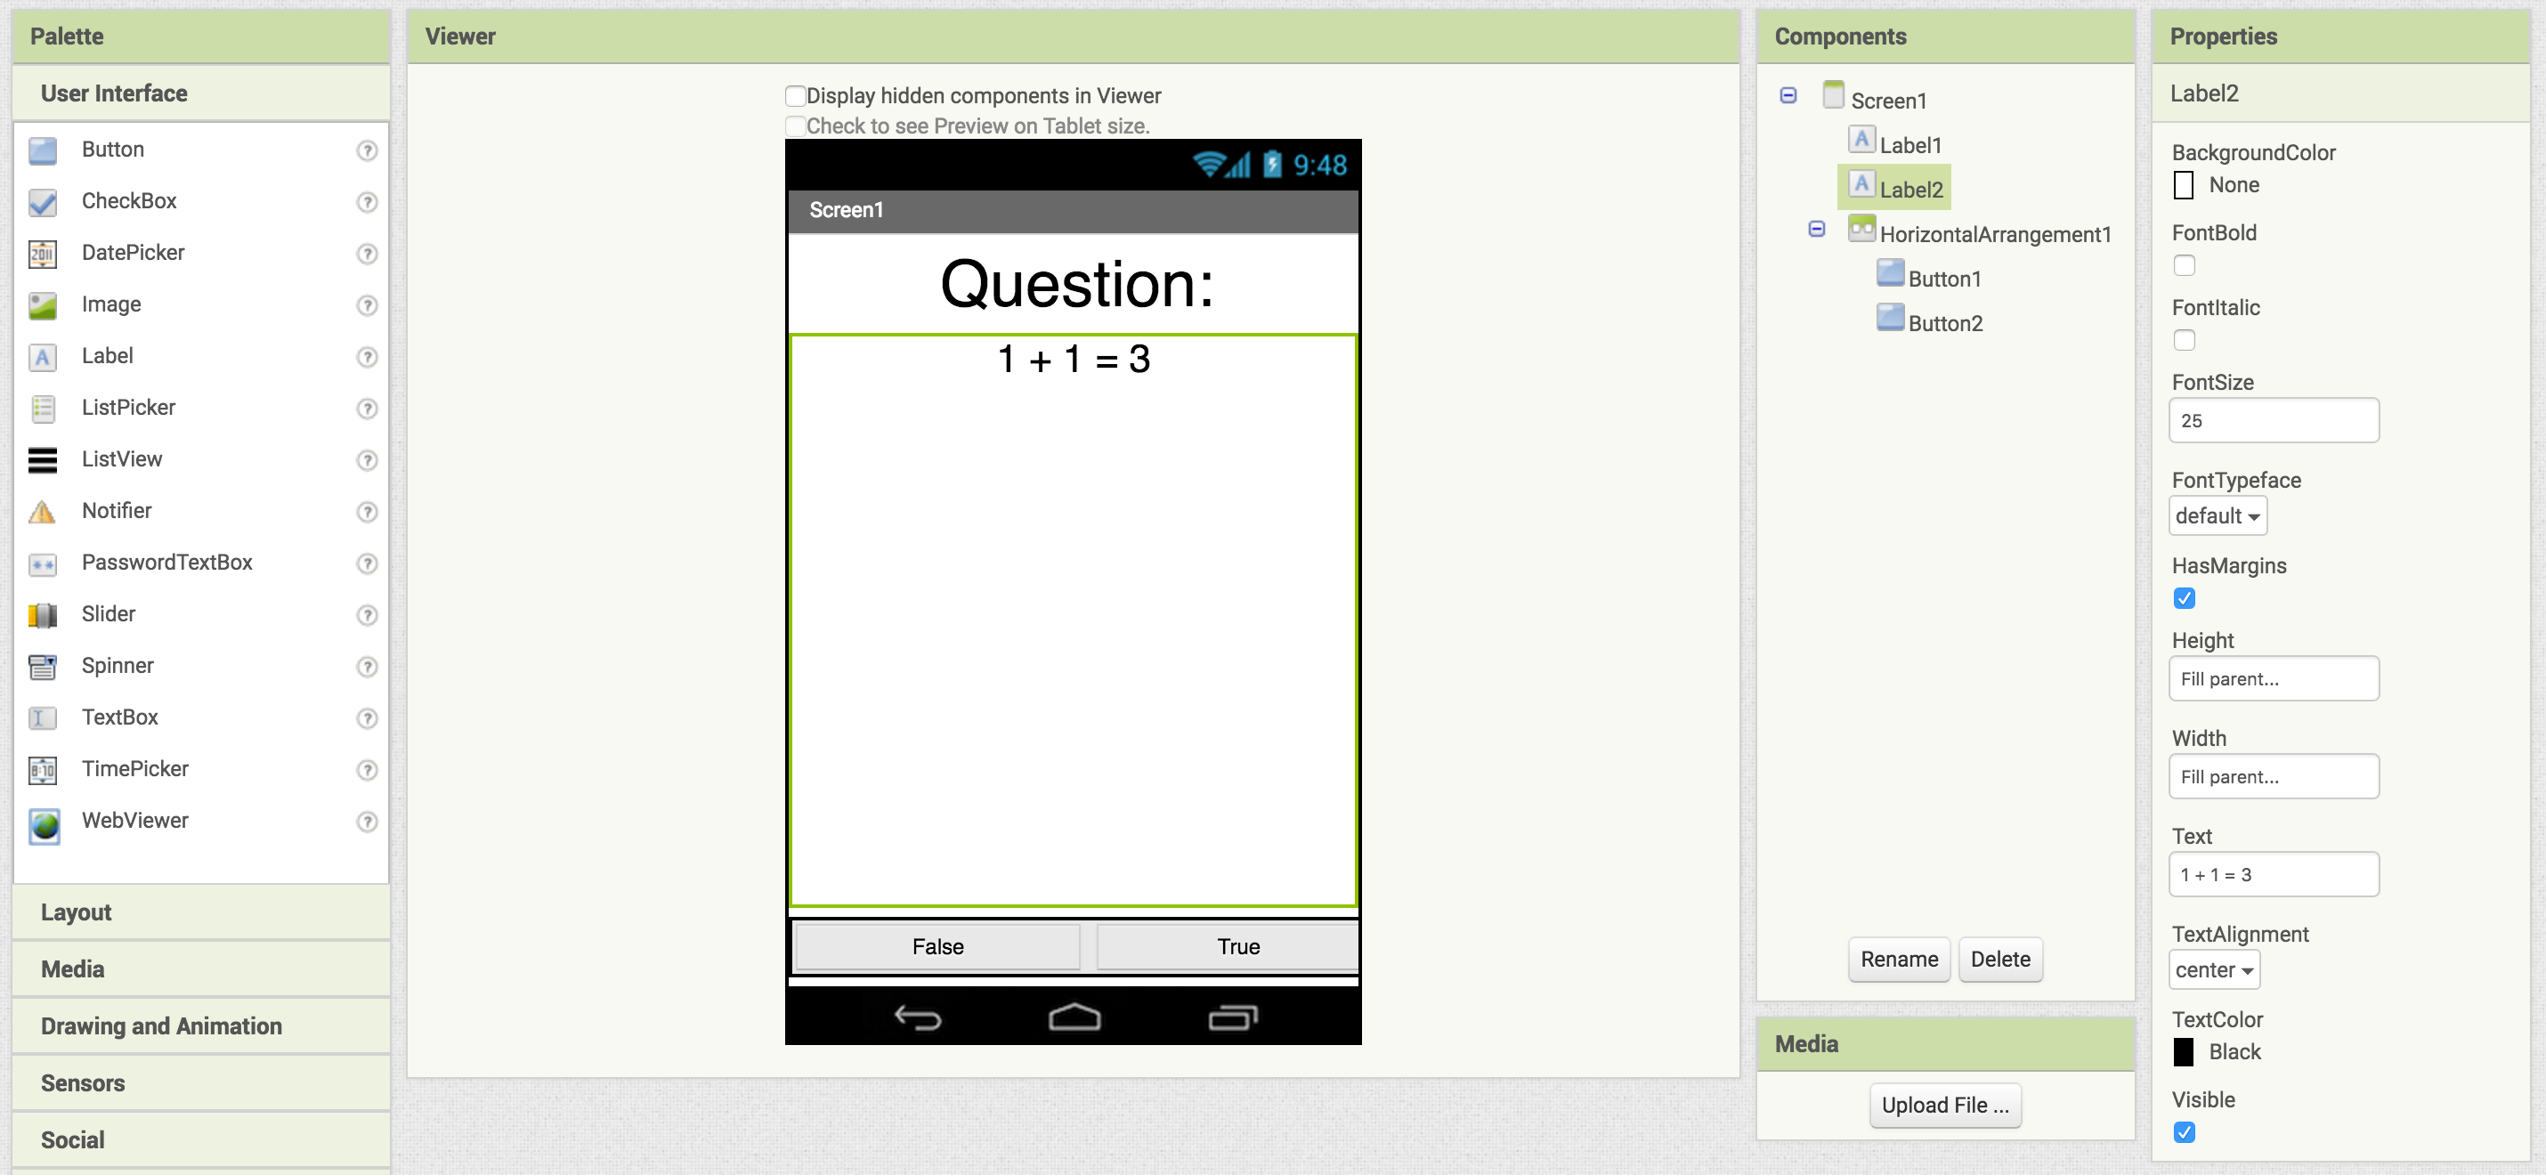Click the ListView icon in the palette
The image size is (2546, 1175).
(43, 459)
